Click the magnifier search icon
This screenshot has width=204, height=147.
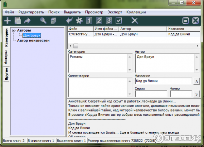[x=43, y=21]
